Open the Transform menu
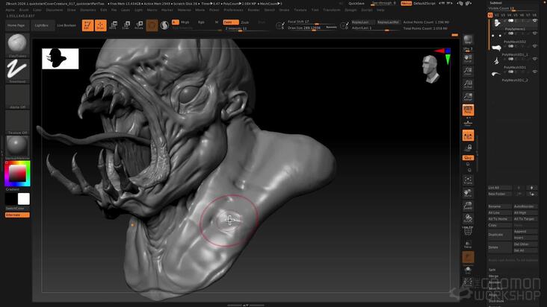Screen dimensions: 547x307 point(331,10)
